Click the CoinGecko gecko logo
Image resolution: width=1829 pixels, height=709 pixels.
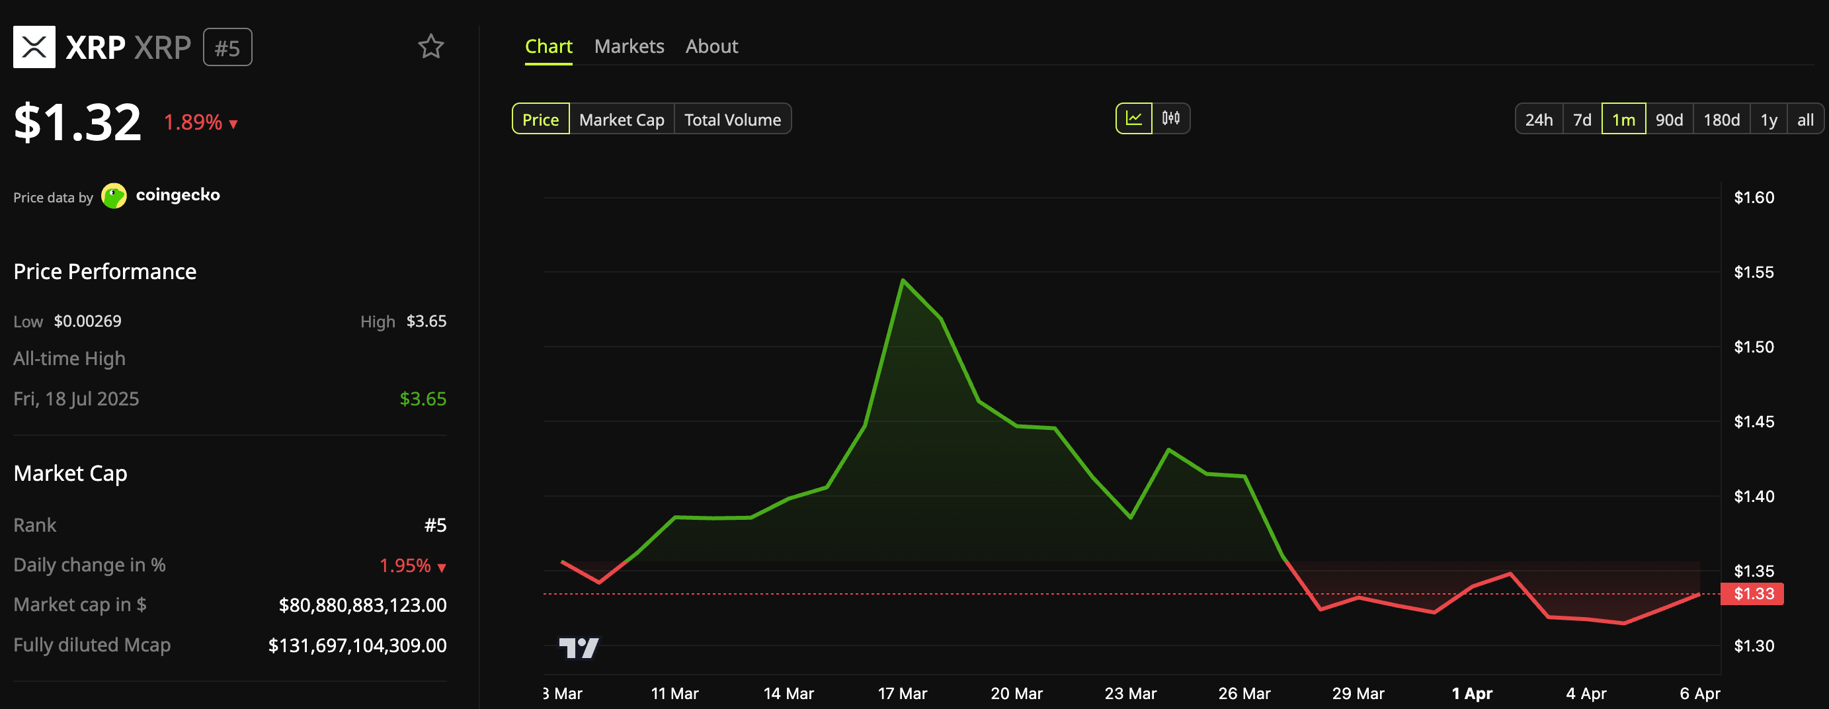coord(114,195)
